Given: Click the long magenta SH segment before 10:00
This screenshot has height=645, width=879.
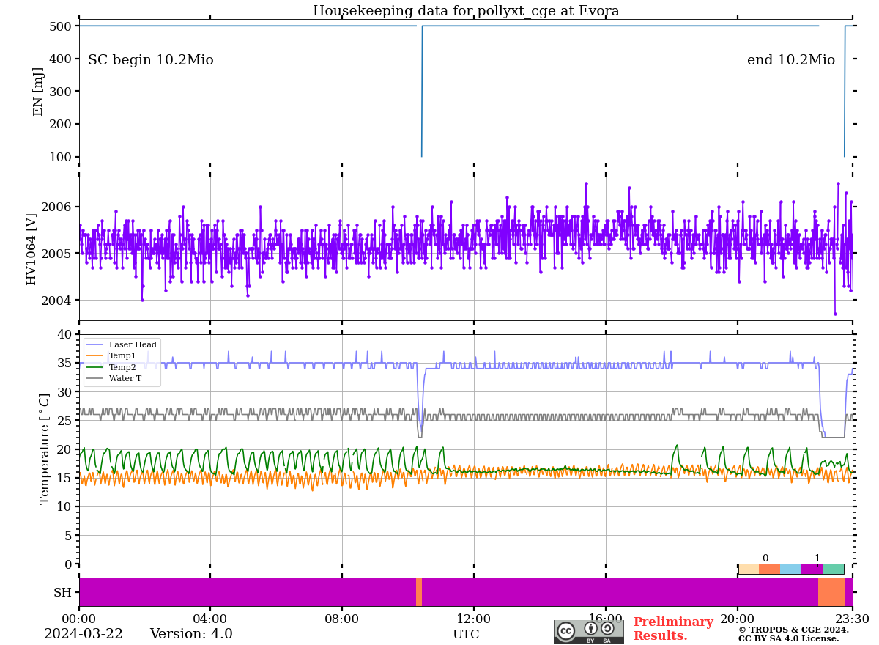Looking at the screenshot, I should point(248,592).
